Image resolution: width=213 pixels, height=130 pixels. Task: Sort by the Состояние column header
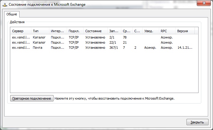pos(95,31)
